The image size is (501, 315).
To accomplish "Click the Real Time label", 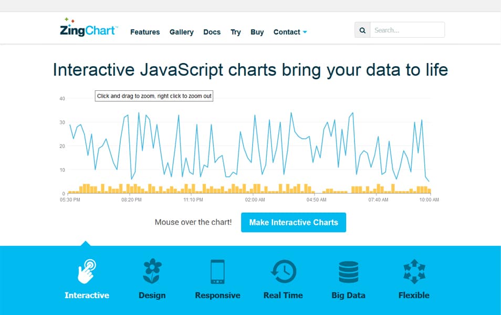I will 283,295.
